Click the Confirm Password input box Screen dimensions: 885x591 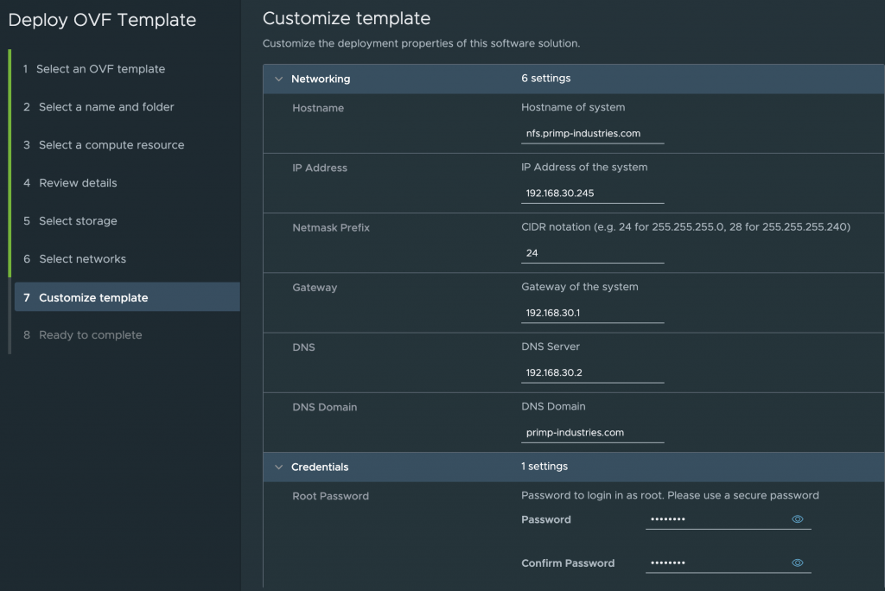[716, 562]
